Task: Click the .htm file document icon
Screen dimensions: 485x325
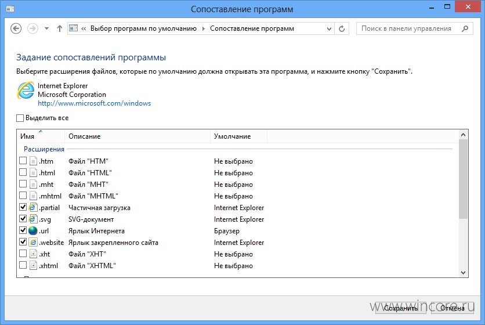Action: (x=33, y=161)
